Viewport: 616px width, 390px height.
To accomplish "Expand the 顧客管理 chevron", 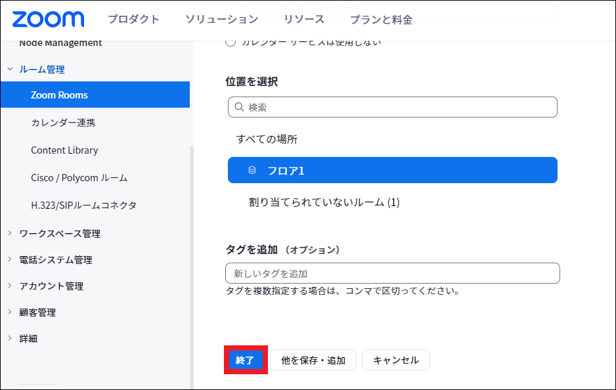I will [10, 312].
